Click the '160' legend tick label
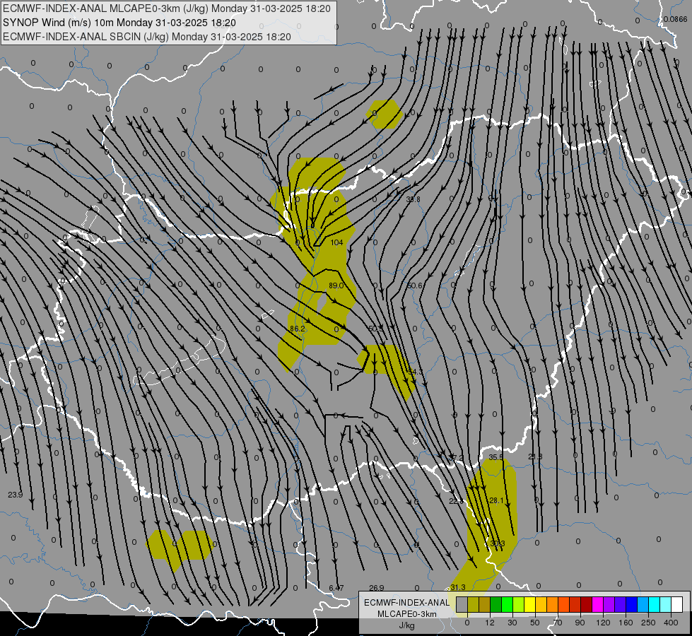The height and width of the screenshot is (636, 692). click(626, 623)
